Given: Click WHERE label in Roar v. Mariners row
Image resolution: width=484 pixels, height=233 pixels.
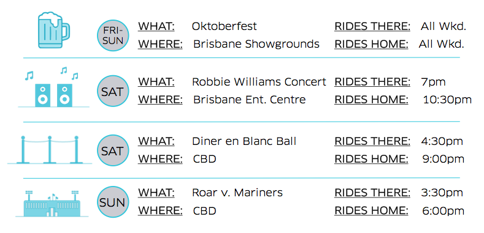Looking at the screenshot, I should click(160, 211).
